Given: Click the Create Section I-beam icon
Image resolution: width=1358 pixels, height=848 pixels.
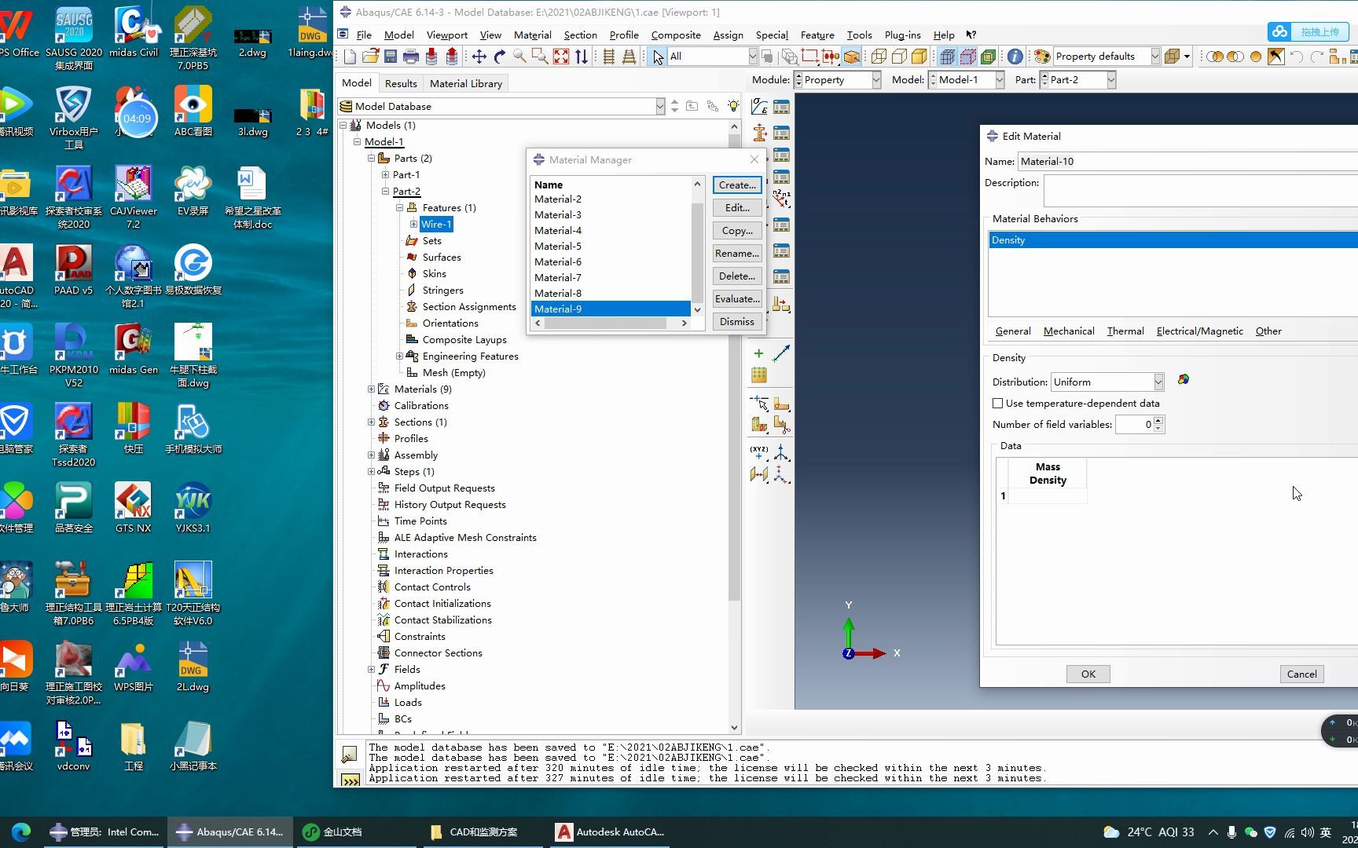Looking at the screenshot, I should 759,133.
